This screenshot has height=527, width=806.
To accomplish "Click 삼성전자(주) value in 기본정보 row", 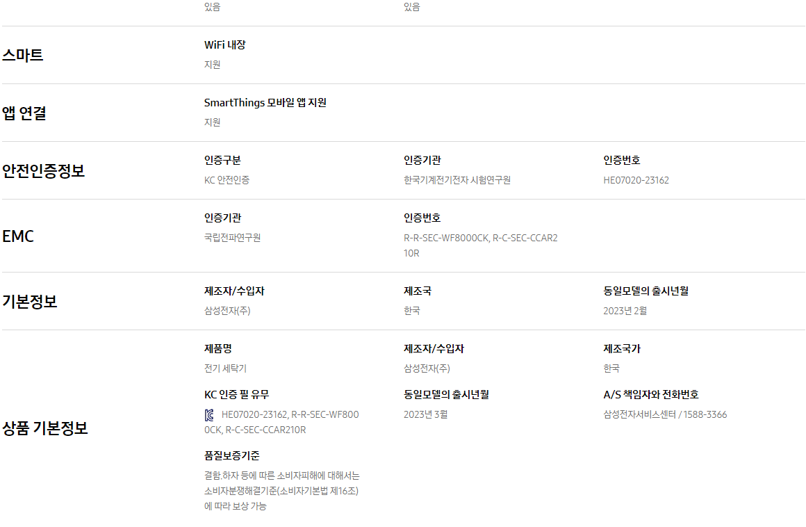I will pyautogui.click(x=227, y=311).
